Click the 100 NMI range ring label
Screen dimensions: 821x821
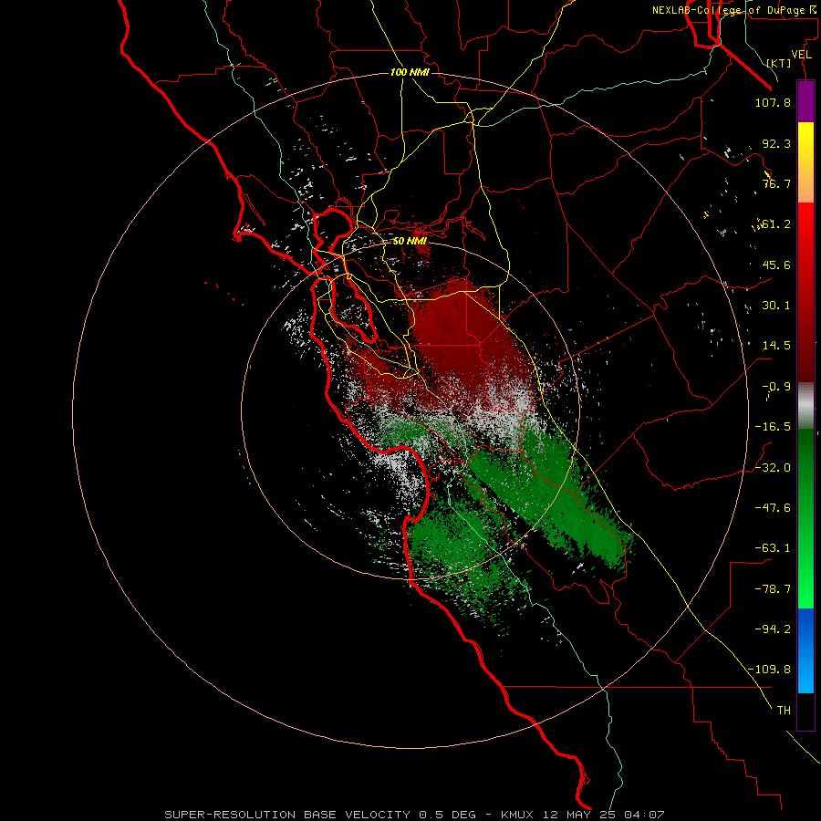[x=410, y=72]
